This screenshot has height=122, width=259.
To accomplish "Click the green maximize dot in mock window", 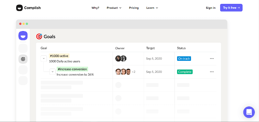I will tap(27, 24).
